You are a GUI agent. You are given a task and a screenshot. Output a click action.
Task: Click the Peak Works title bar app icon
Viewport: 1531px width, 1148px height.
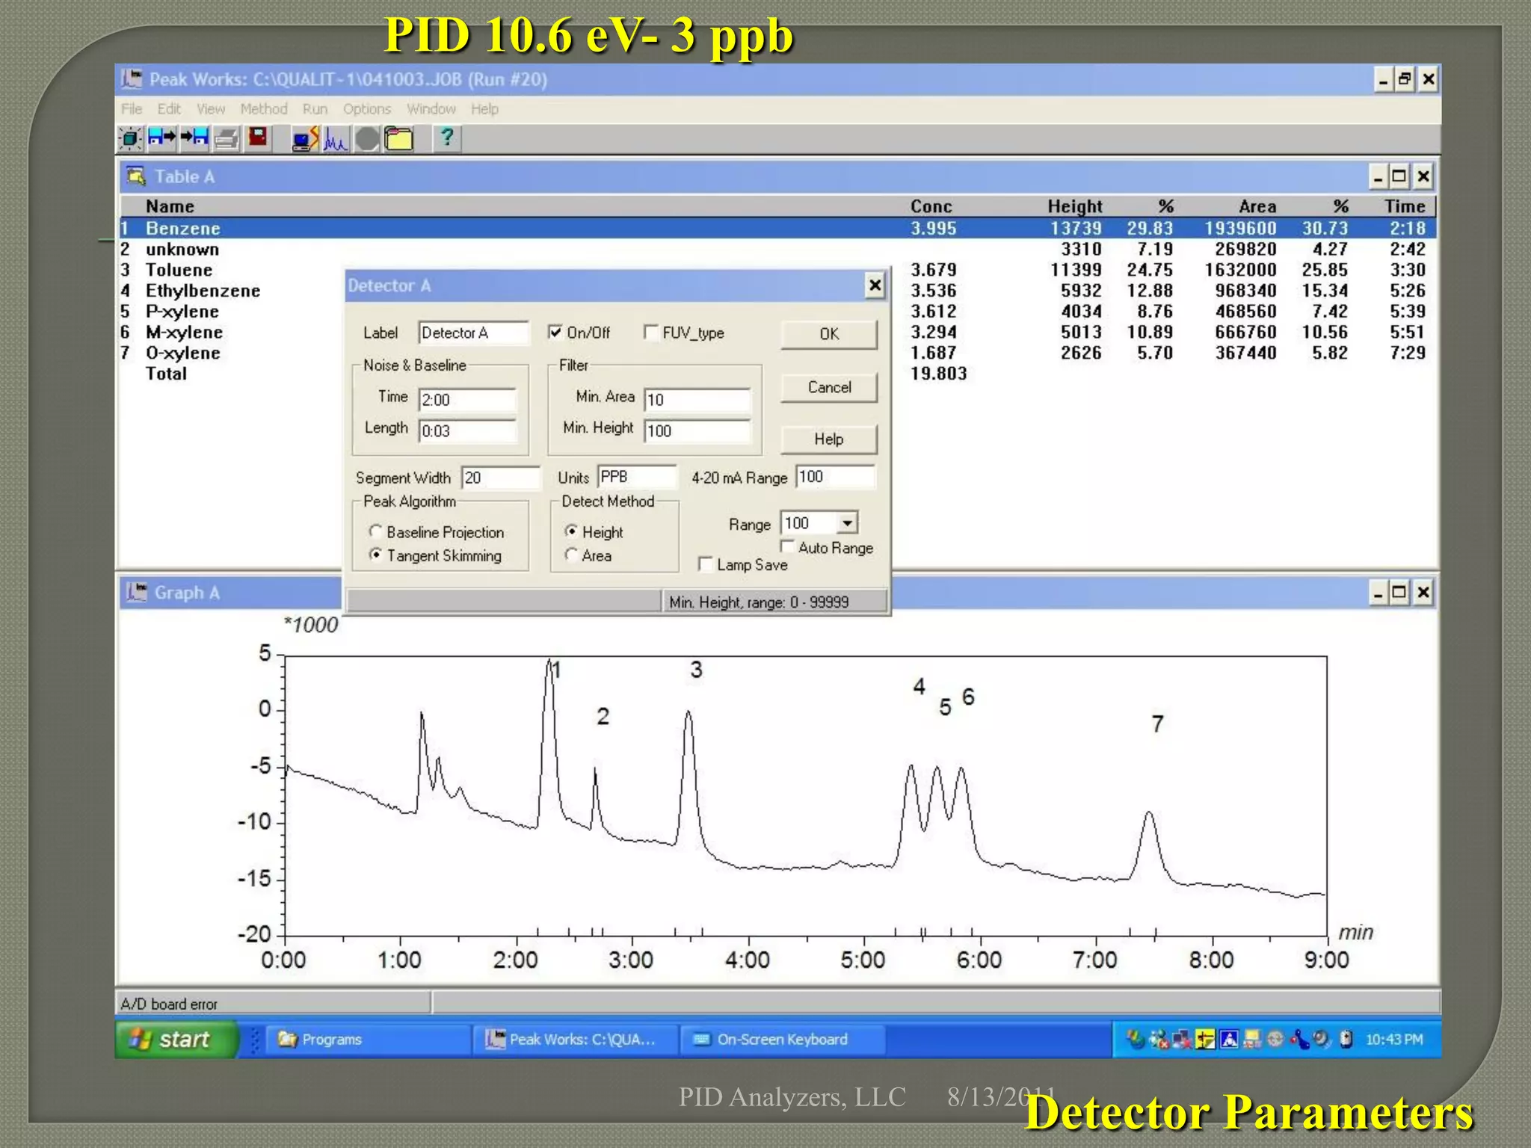tap(132, 78)
